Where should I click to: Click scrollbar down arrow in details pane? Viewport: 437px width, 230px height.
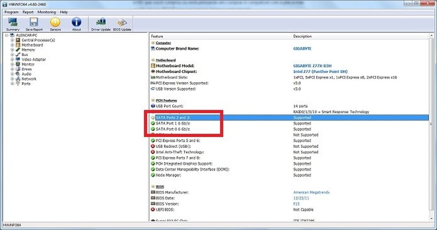click(x=431, y=219)
